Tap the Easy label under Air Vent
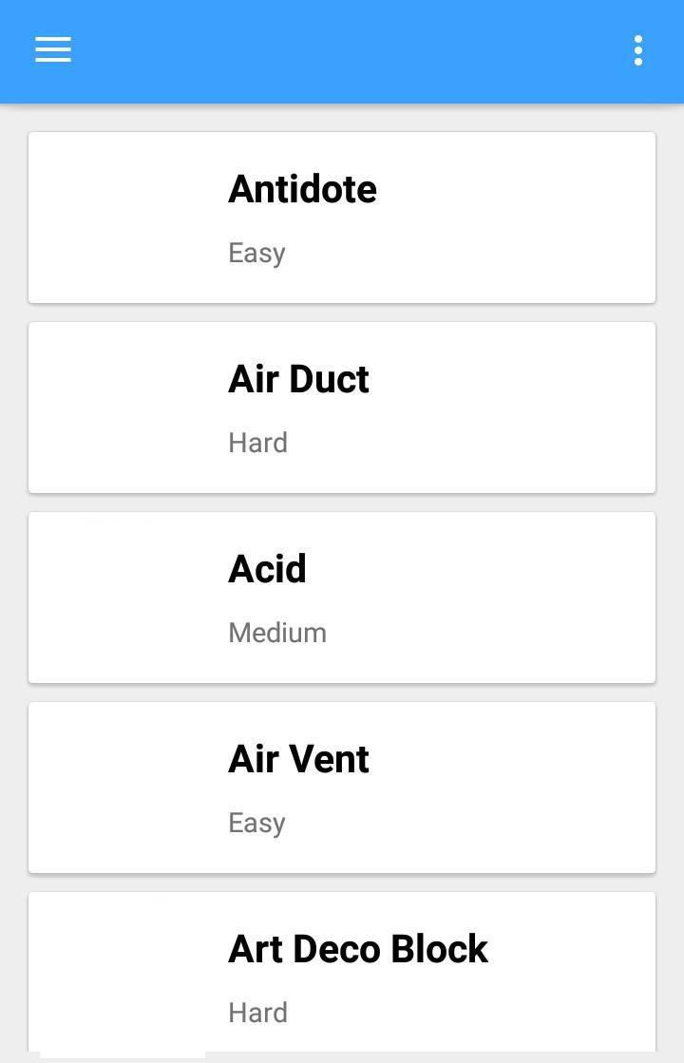This screenshot has width=684, height=1063. (x=256, y=823)
